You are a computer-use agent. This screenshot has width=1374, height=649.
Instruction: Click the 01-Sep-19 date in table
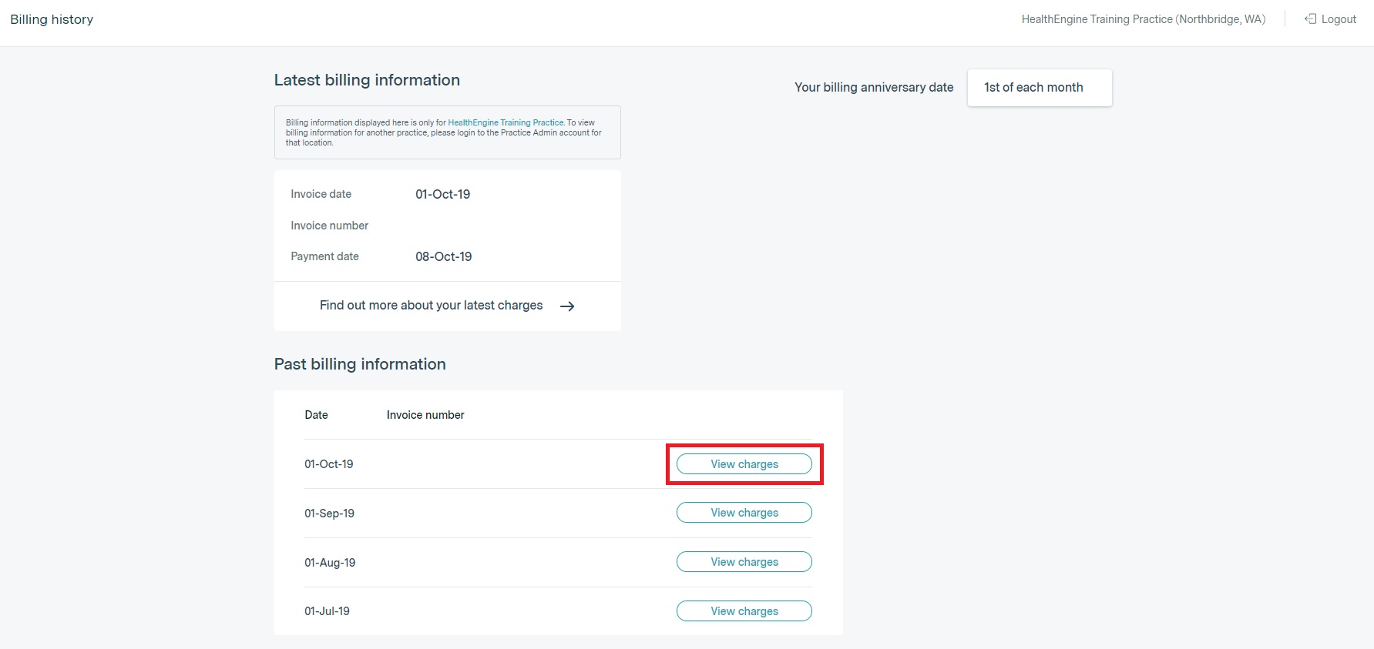pyautogui.click(x=329, y=514)
